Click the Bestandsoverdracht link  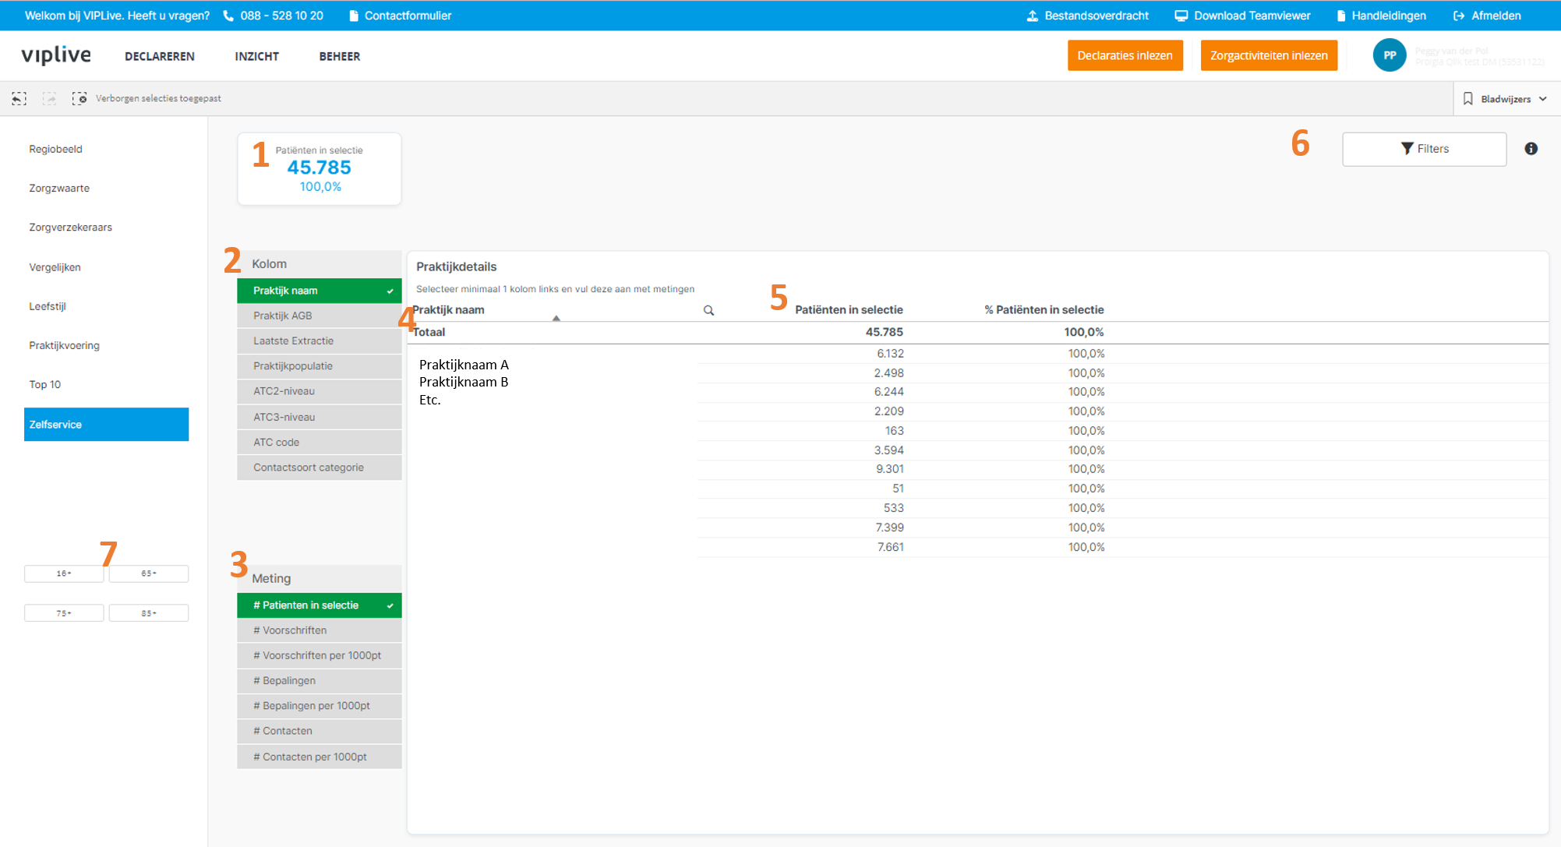(x=1097, y=16)
